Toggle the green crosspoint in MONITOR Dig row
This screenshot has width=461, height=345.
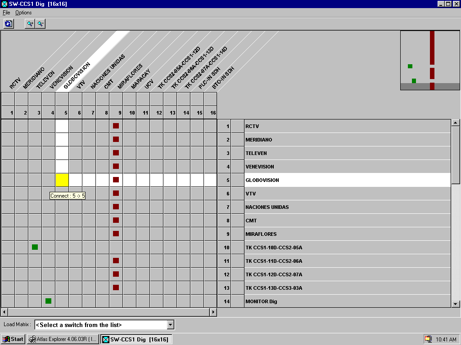(48, 301)
